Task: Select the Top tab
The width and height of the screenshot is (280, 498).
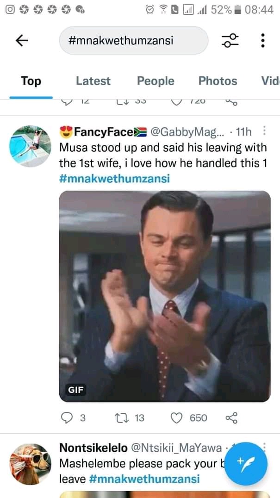Action: tap(31, 81)
